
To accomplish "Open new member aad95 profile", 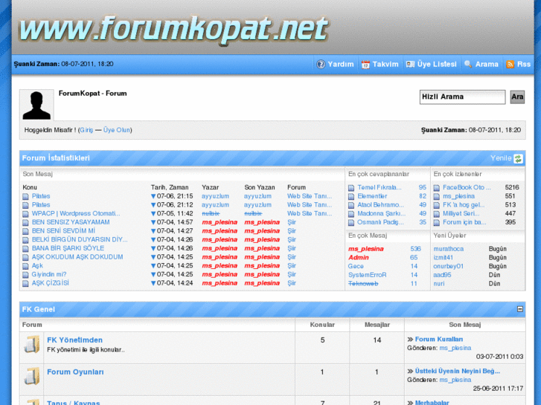I will click(x=442, y=275).
